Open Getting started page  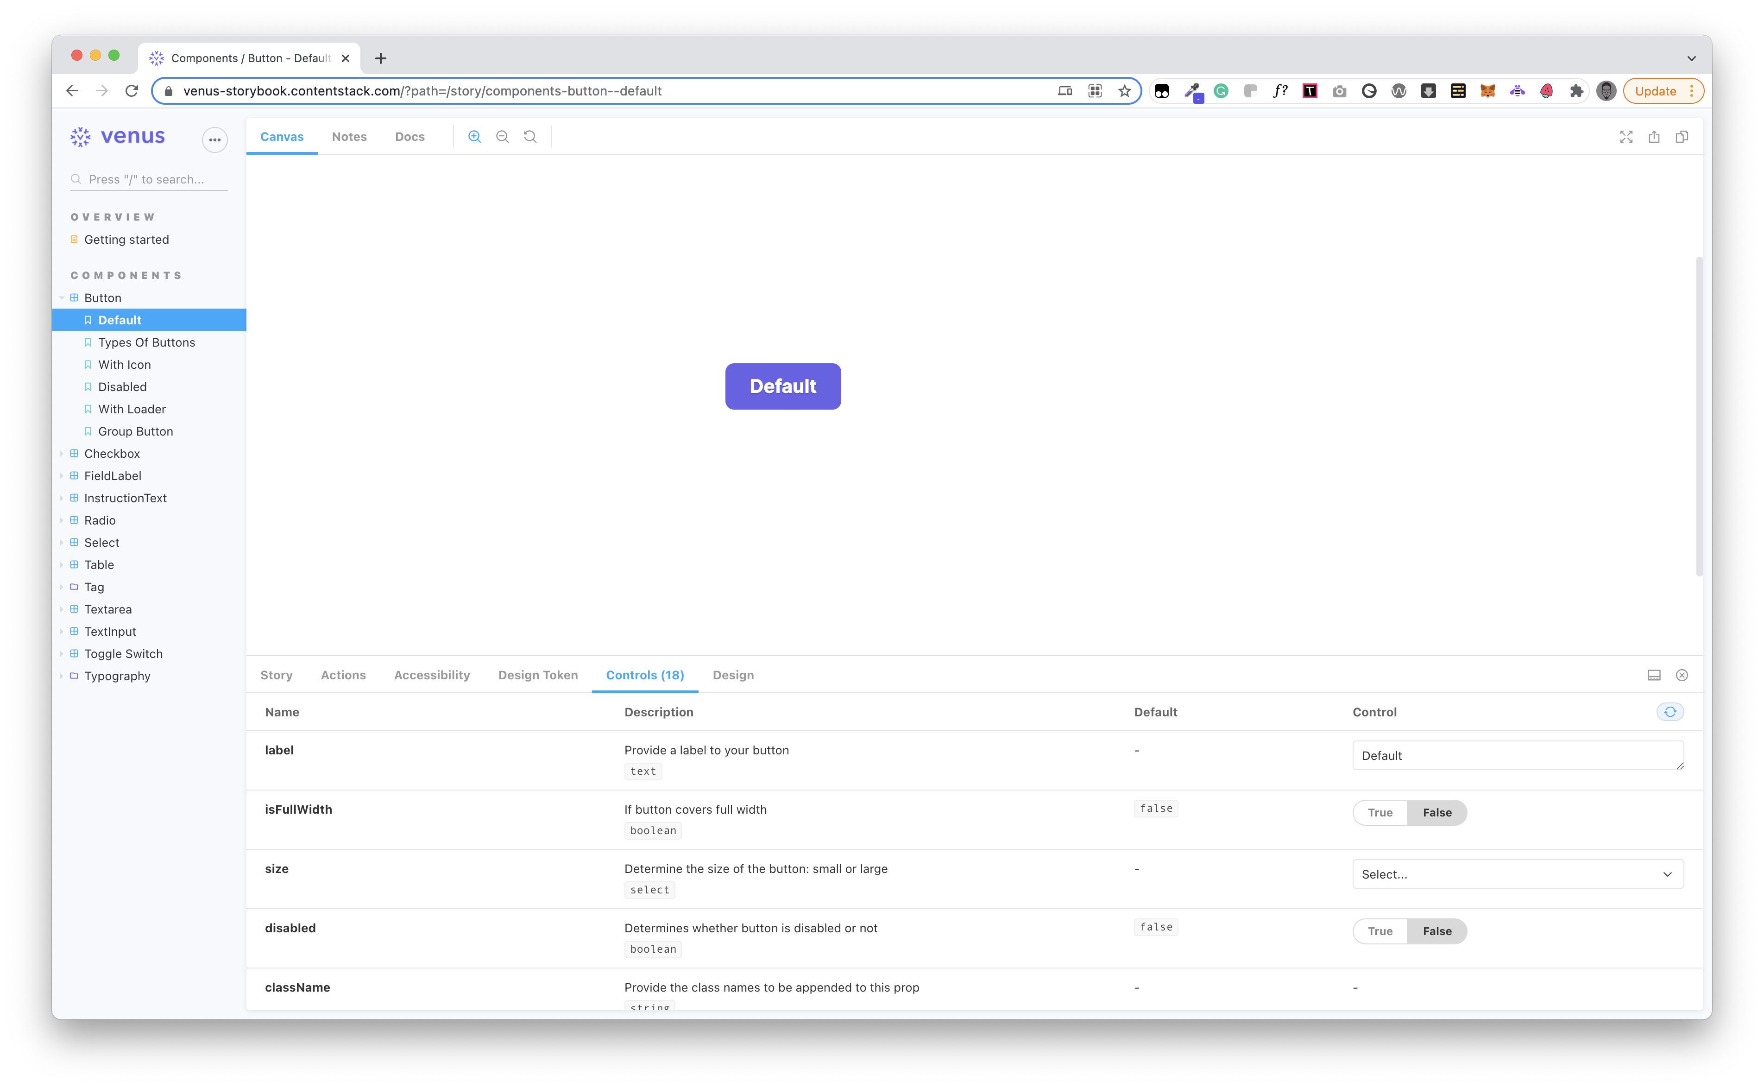pos(126,240)
